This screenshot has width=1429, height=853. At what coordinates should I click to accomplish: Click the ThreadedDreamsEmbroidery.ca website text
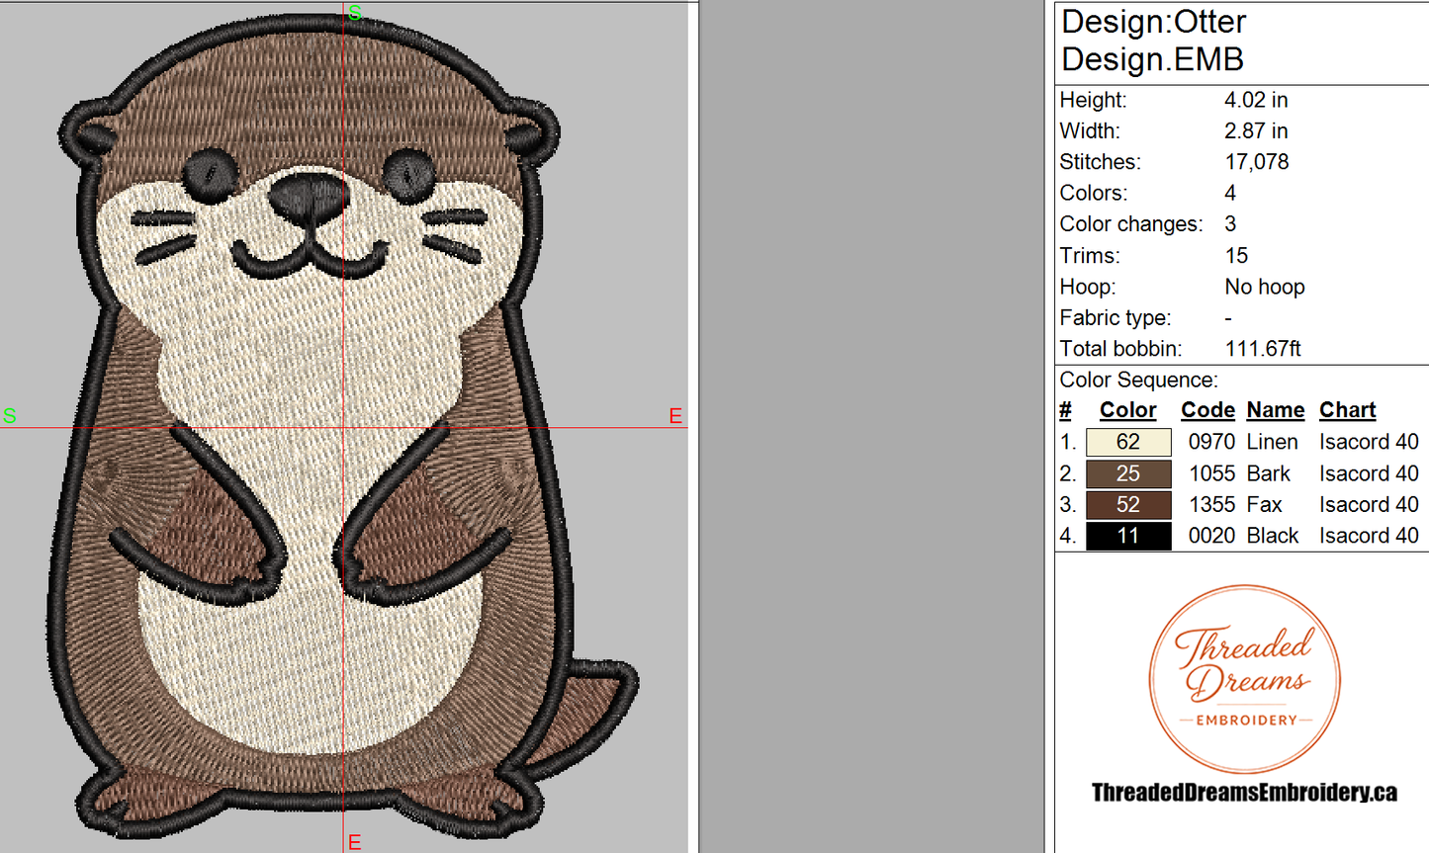(x=1244, y=793)
